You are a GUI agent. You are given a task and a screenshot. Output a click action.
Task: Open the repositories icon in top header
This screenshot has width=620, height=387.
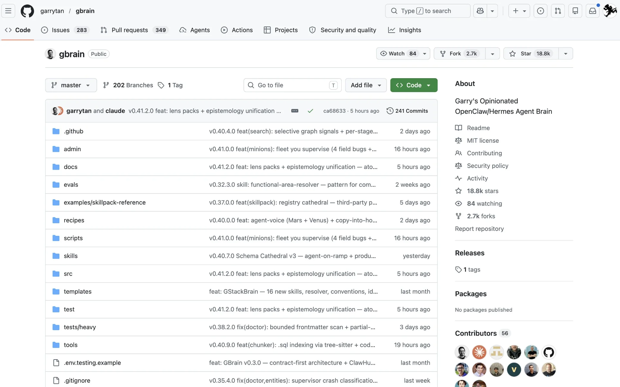(575, 11)
